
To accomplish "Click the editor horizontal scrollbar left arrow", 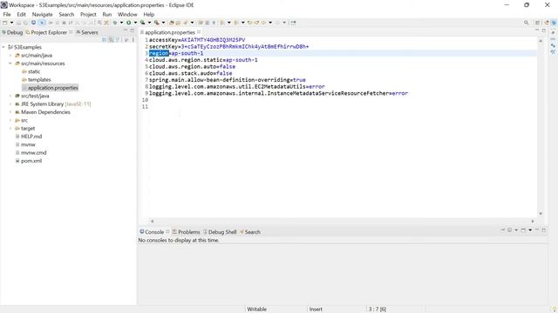I will coord(152,221).
